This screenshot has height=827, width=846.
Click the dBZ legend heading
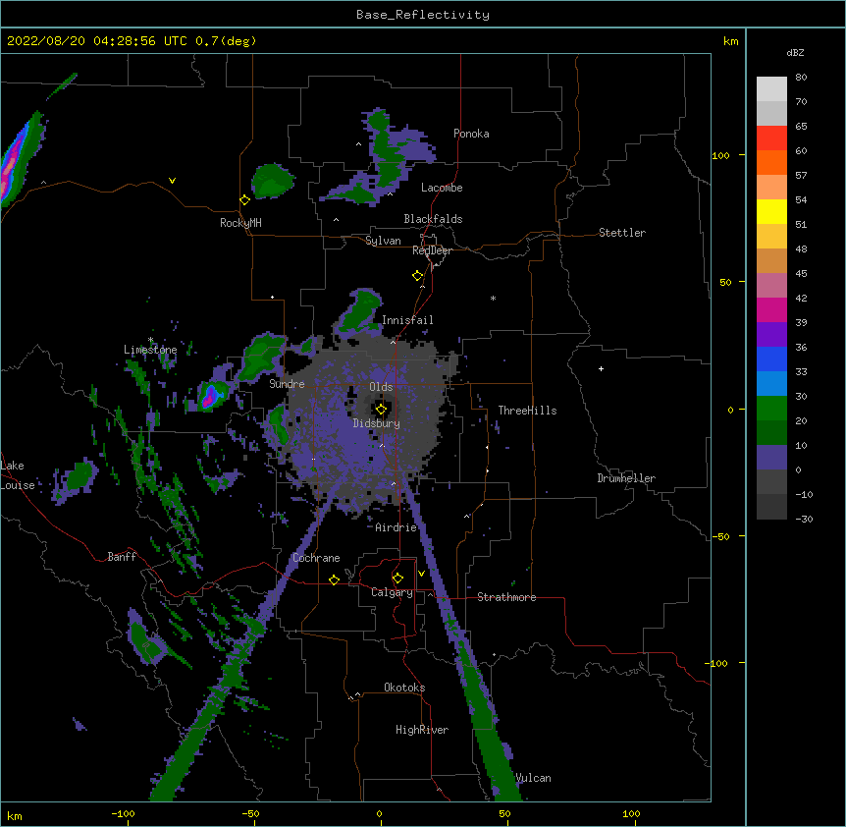(795, 52)
